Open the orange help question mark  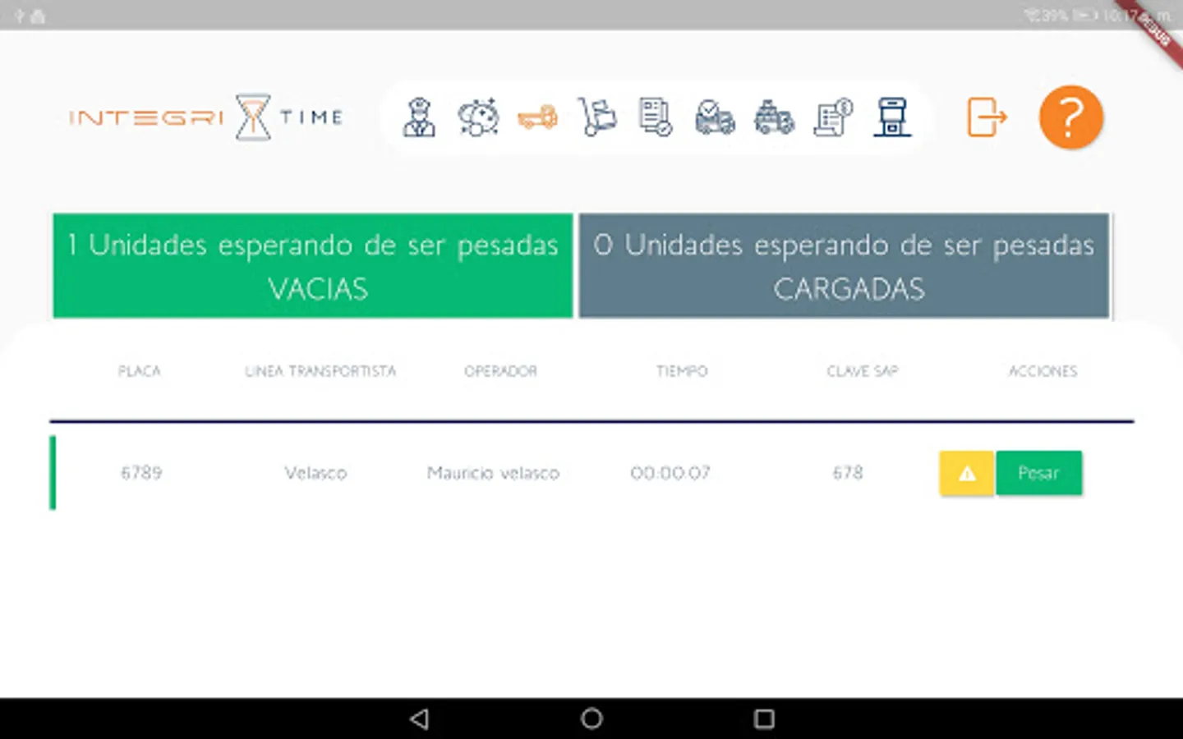[x=1070, y=117]
